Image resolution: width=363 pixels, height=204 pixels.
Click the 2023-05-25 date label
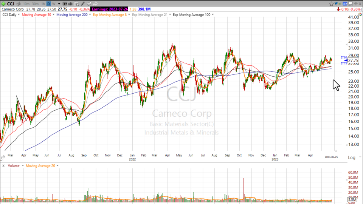331,157
